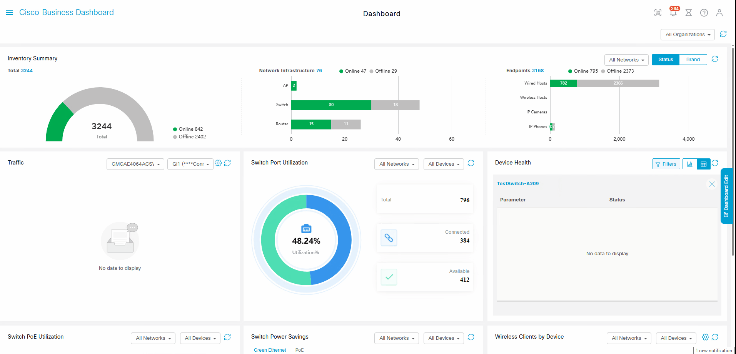Open Switch Power Savings All Devices dropdown
736x354 pixels.
[444, 338]
